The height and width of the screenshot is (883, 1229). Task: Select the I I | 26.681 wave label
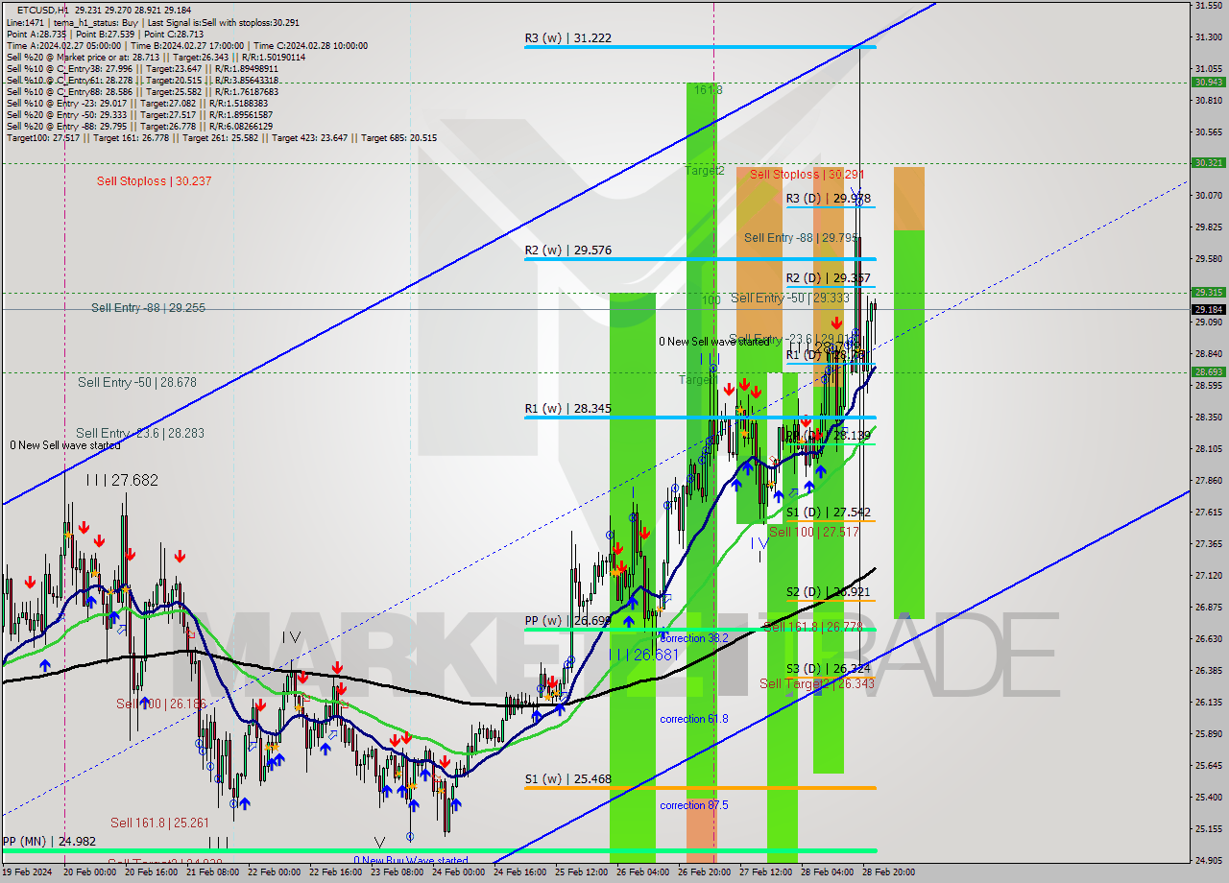(x=643, y=655)
